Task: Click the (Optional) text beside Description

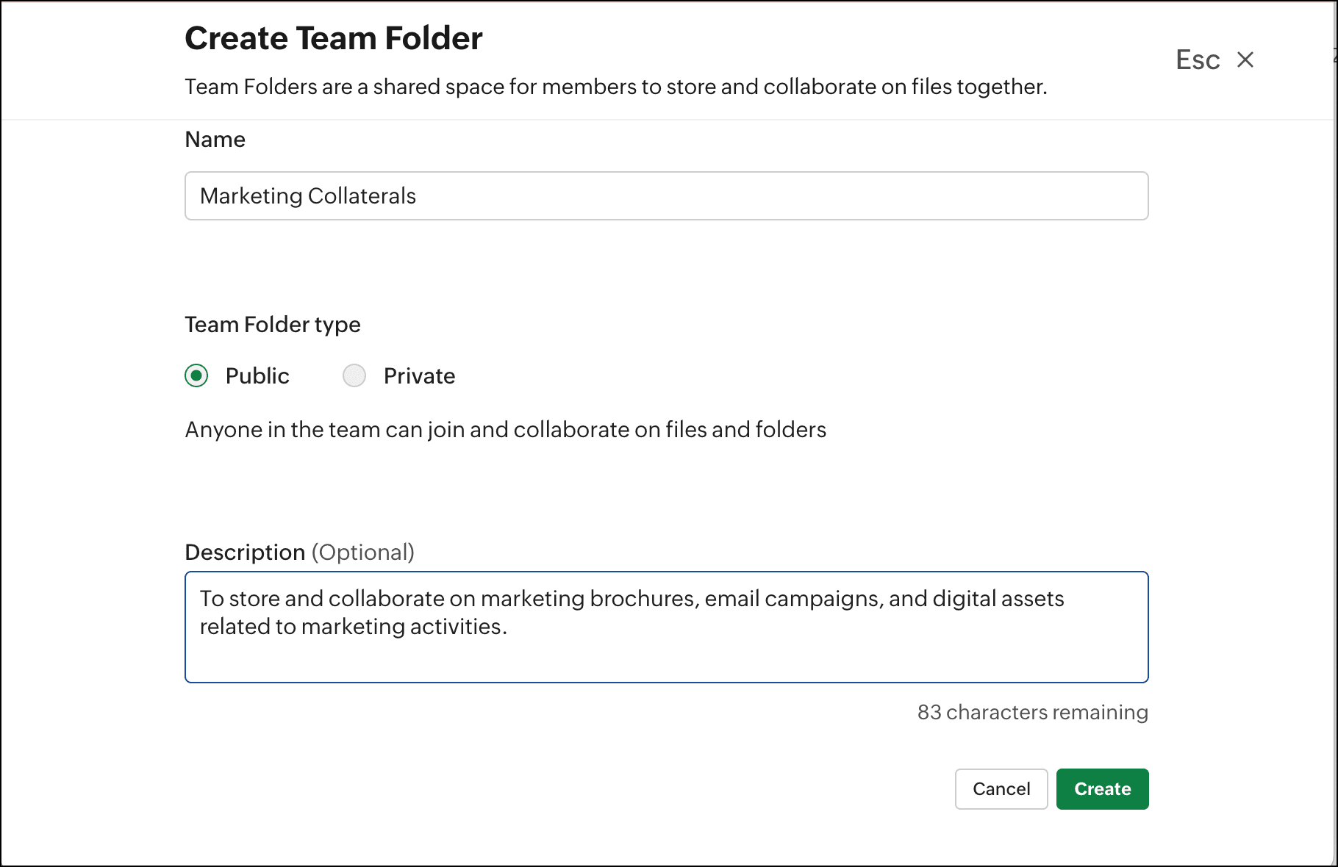Action: pyautogui.click(x=362, y=552)
